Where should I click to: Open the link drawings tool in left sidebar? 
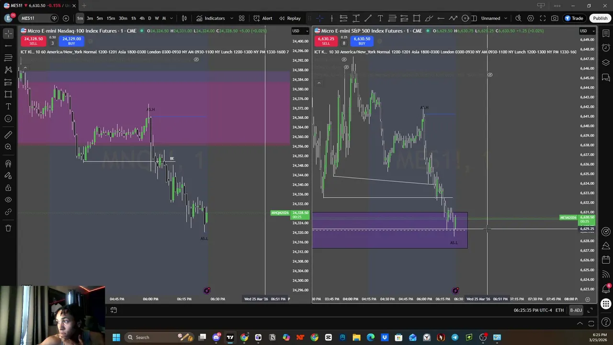pyautogui.click(x=8, y=212)
